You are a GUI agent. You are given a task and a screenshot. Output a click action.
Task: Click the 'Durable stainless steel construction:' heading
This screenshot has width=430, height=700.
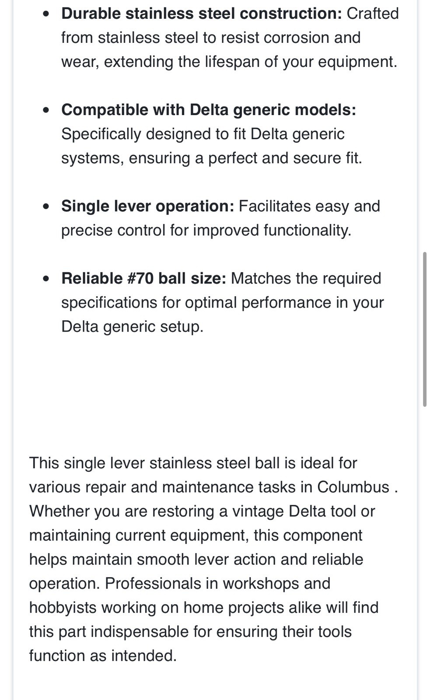pyautogui.click(x=202, y=14)
